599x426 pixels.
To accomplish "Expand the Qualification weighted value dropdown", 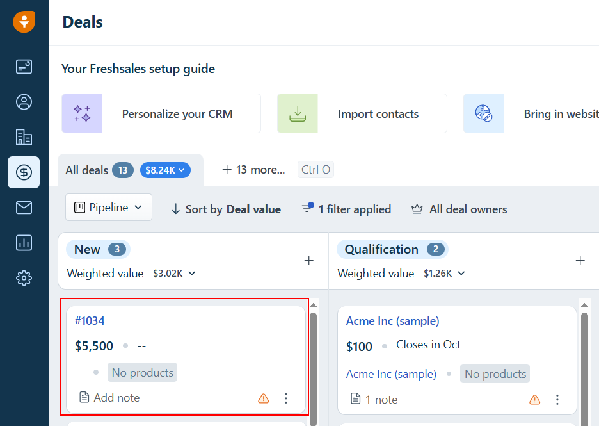I will pyautogui.click(x=445, y=274).
